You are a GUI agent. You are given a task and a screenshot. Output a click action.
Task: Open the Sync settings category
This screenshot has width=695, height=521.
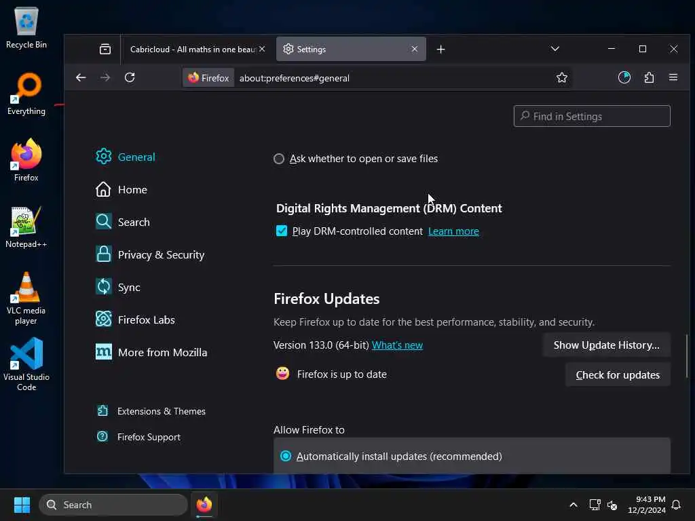[x=118, y=287]
